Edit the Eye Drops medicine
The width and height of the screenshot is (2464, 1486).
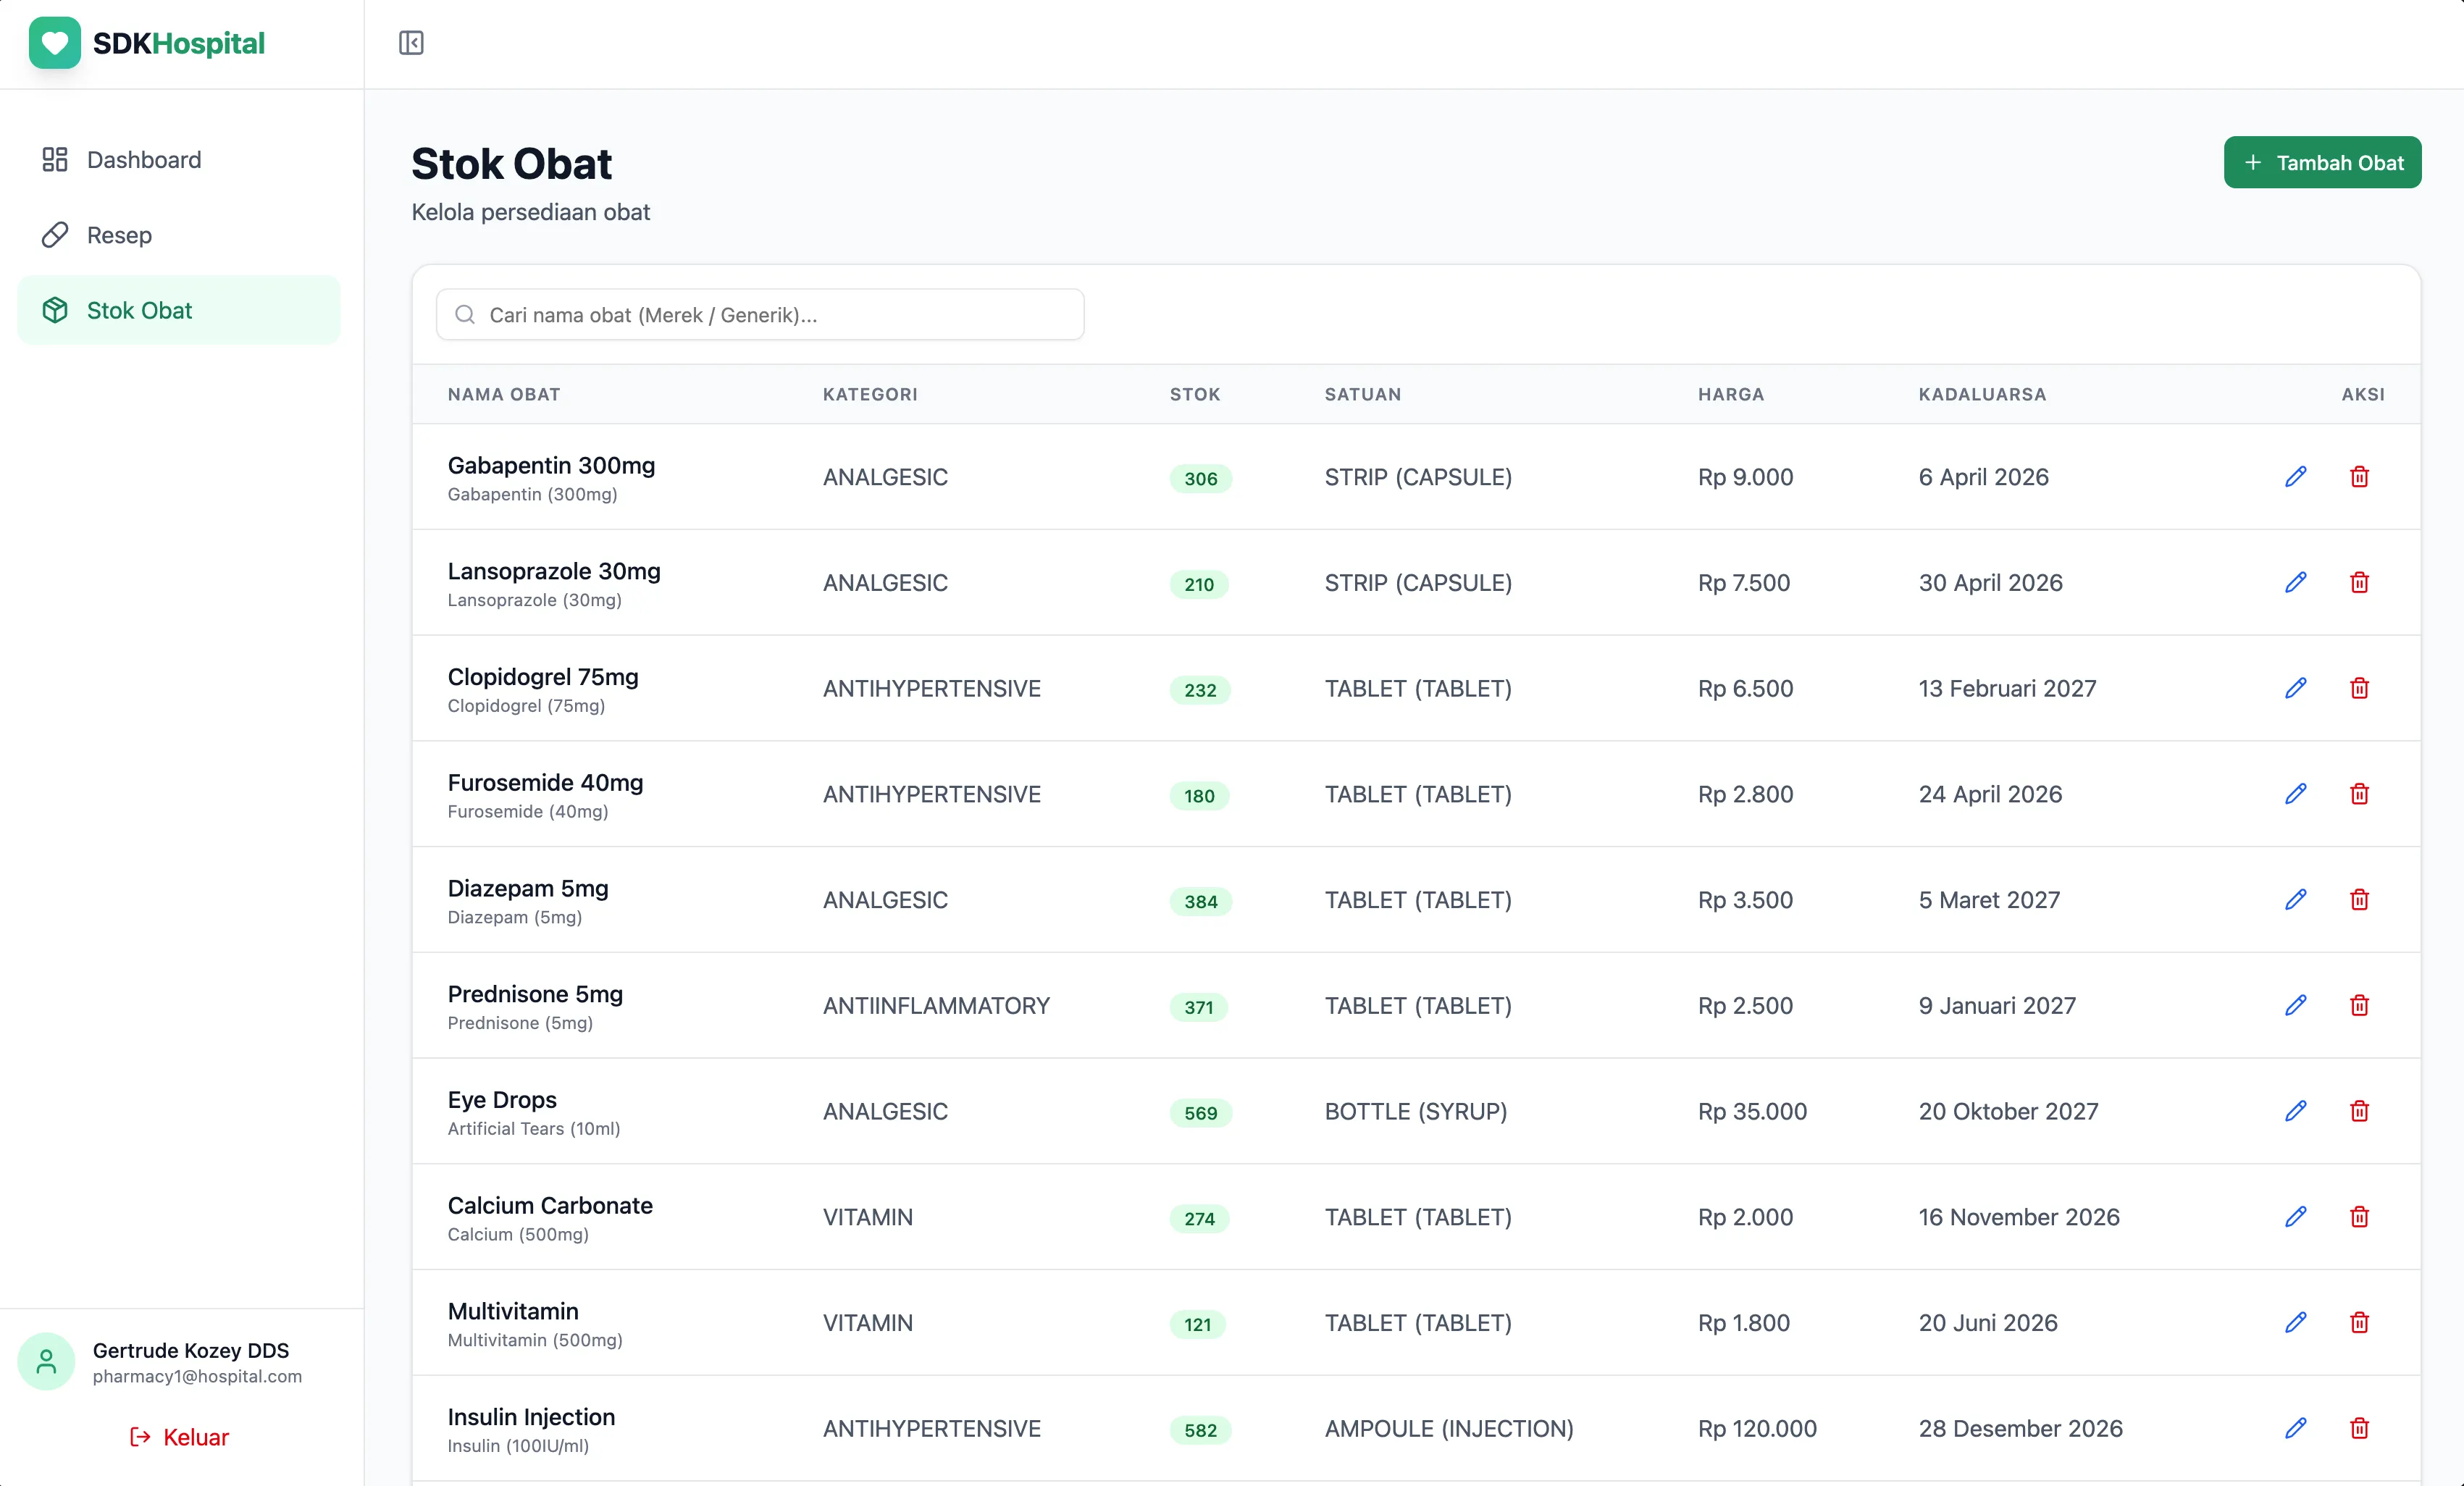2295,1111
